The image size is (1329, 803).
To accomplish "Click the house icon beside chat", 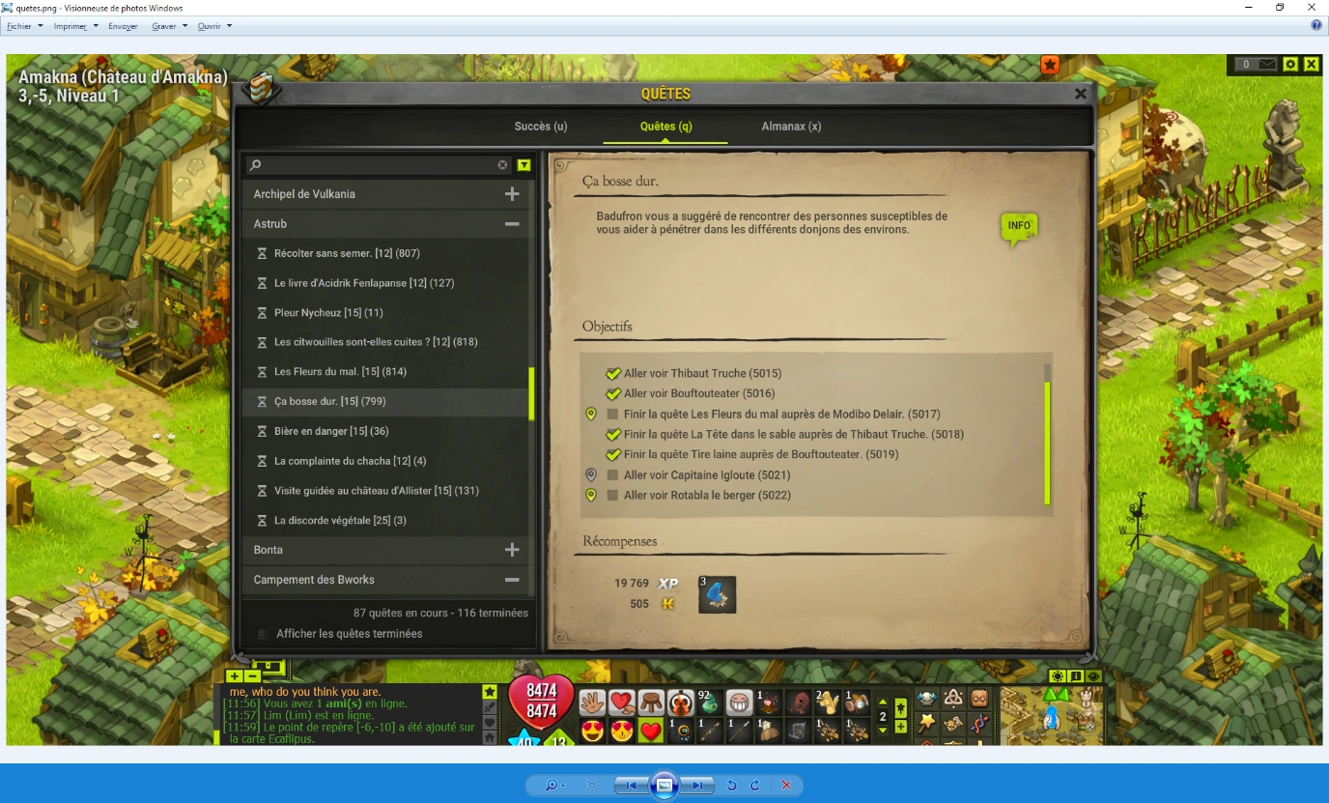I will 490,737.
